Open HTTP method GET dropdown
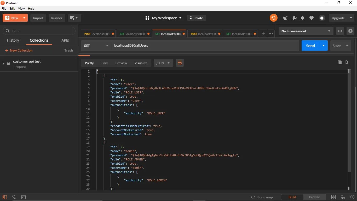The image size is (357, 201). 96,46
